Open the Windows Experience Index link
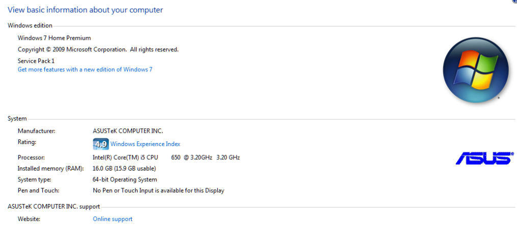 click(x=145, y=144)
